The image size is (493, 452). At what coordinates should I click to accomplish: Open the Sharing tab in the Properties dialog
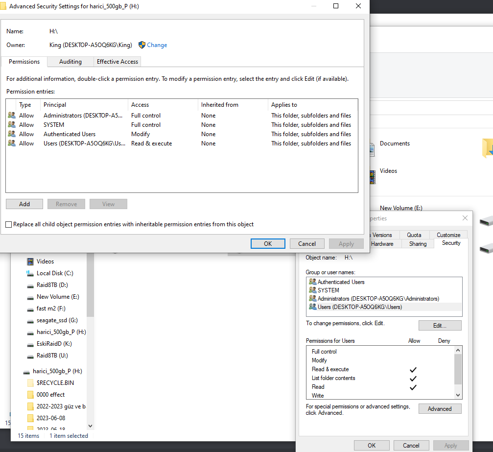tap(418, 244)
